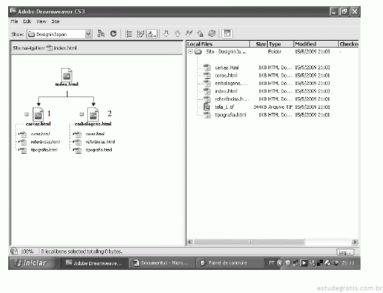
Task: Collapse the cartaz.html branch
Action: [27, 114]
